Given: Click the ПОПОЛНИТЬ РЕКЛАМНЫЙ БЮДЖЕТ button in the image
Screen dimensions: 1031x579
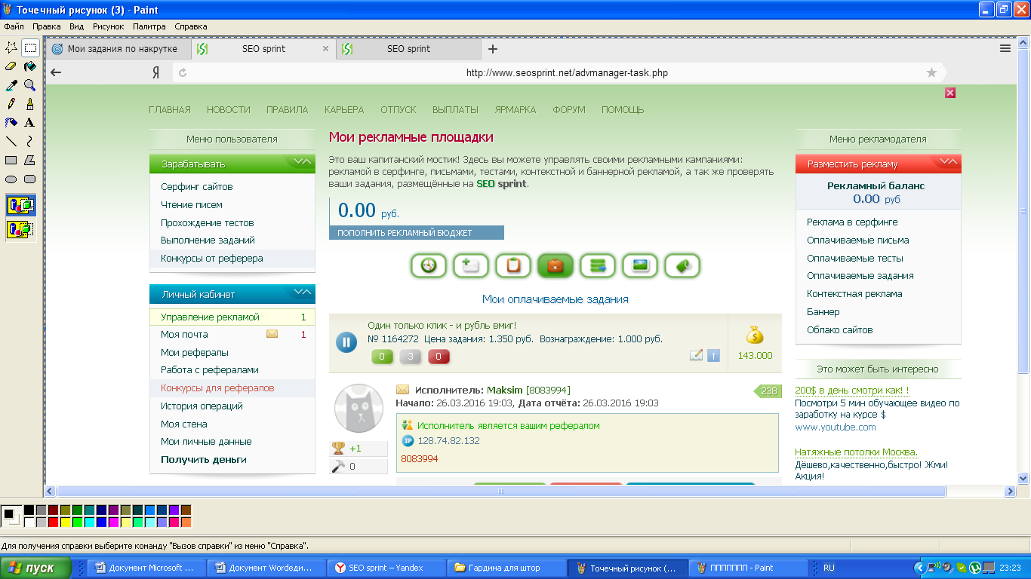Looking at the screenshot, I should pyautogui.click(x=417, y=233).
